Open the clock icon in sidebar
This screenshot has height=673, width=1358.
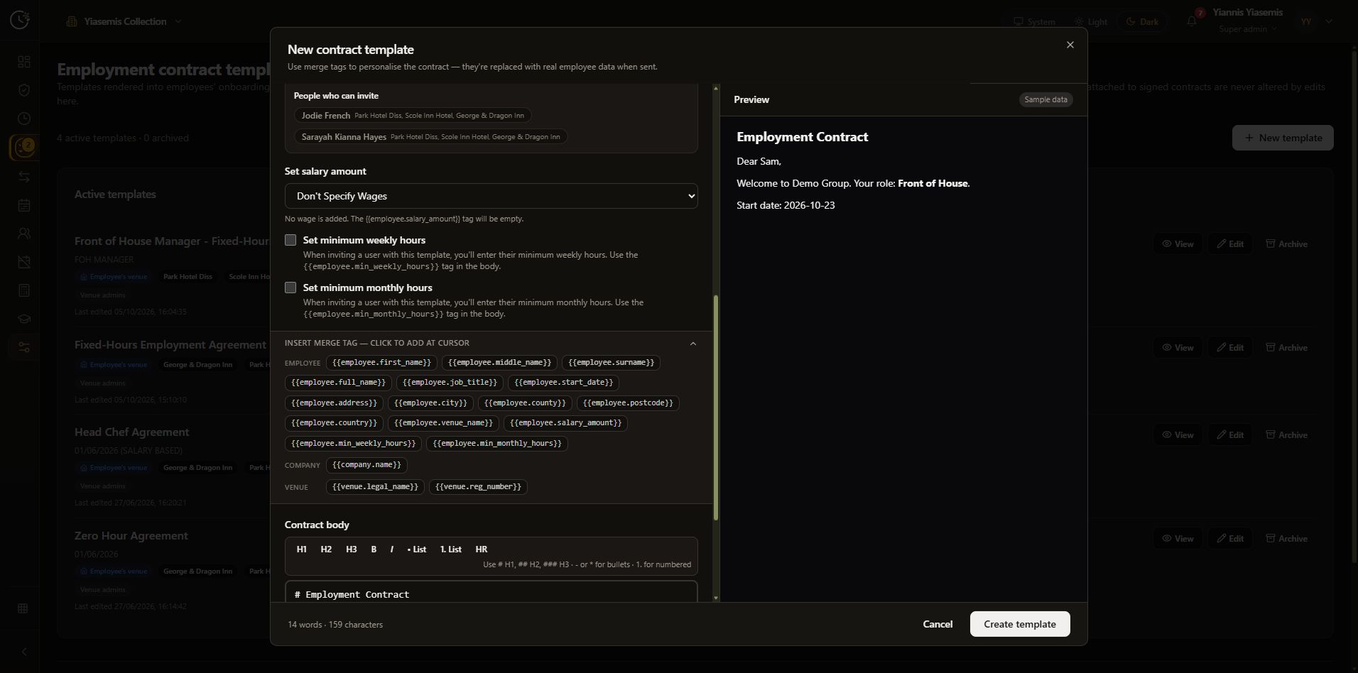coord(24,119)
